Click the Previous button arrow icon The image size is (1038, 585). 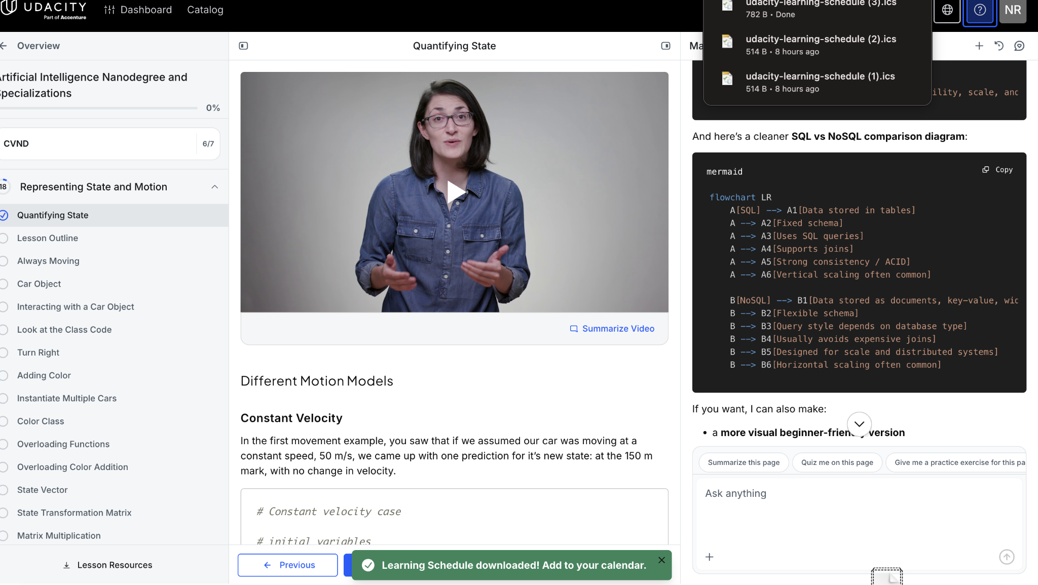(x=268, y=565)
